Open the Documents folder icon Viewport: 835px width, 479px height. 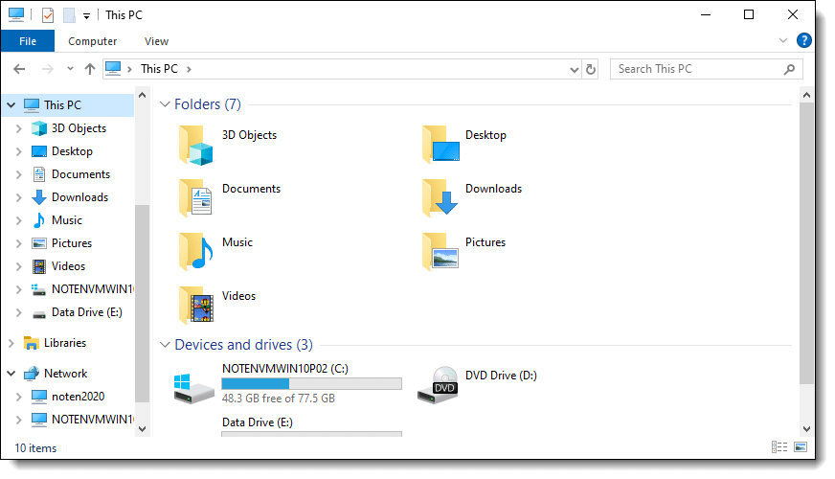click(x=196, y=198)
